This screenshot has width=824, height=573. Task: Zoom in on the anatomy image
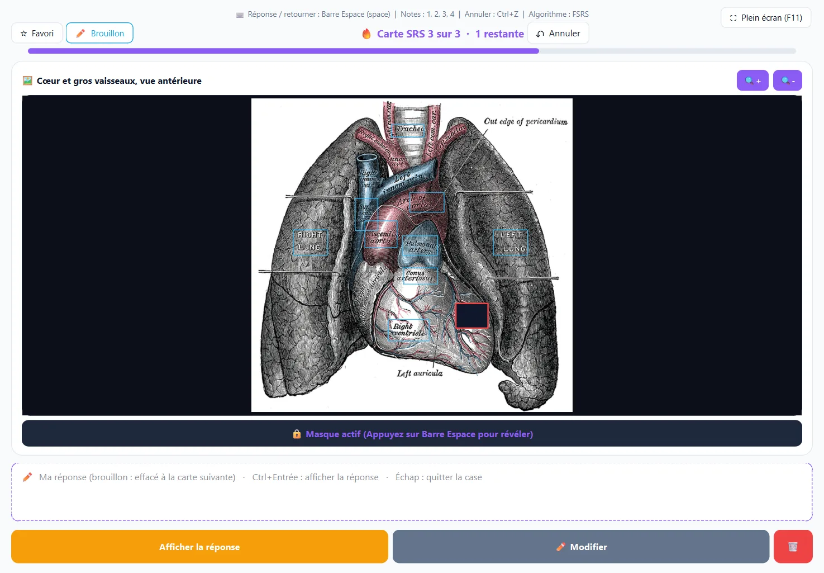[x=752, y=80]
